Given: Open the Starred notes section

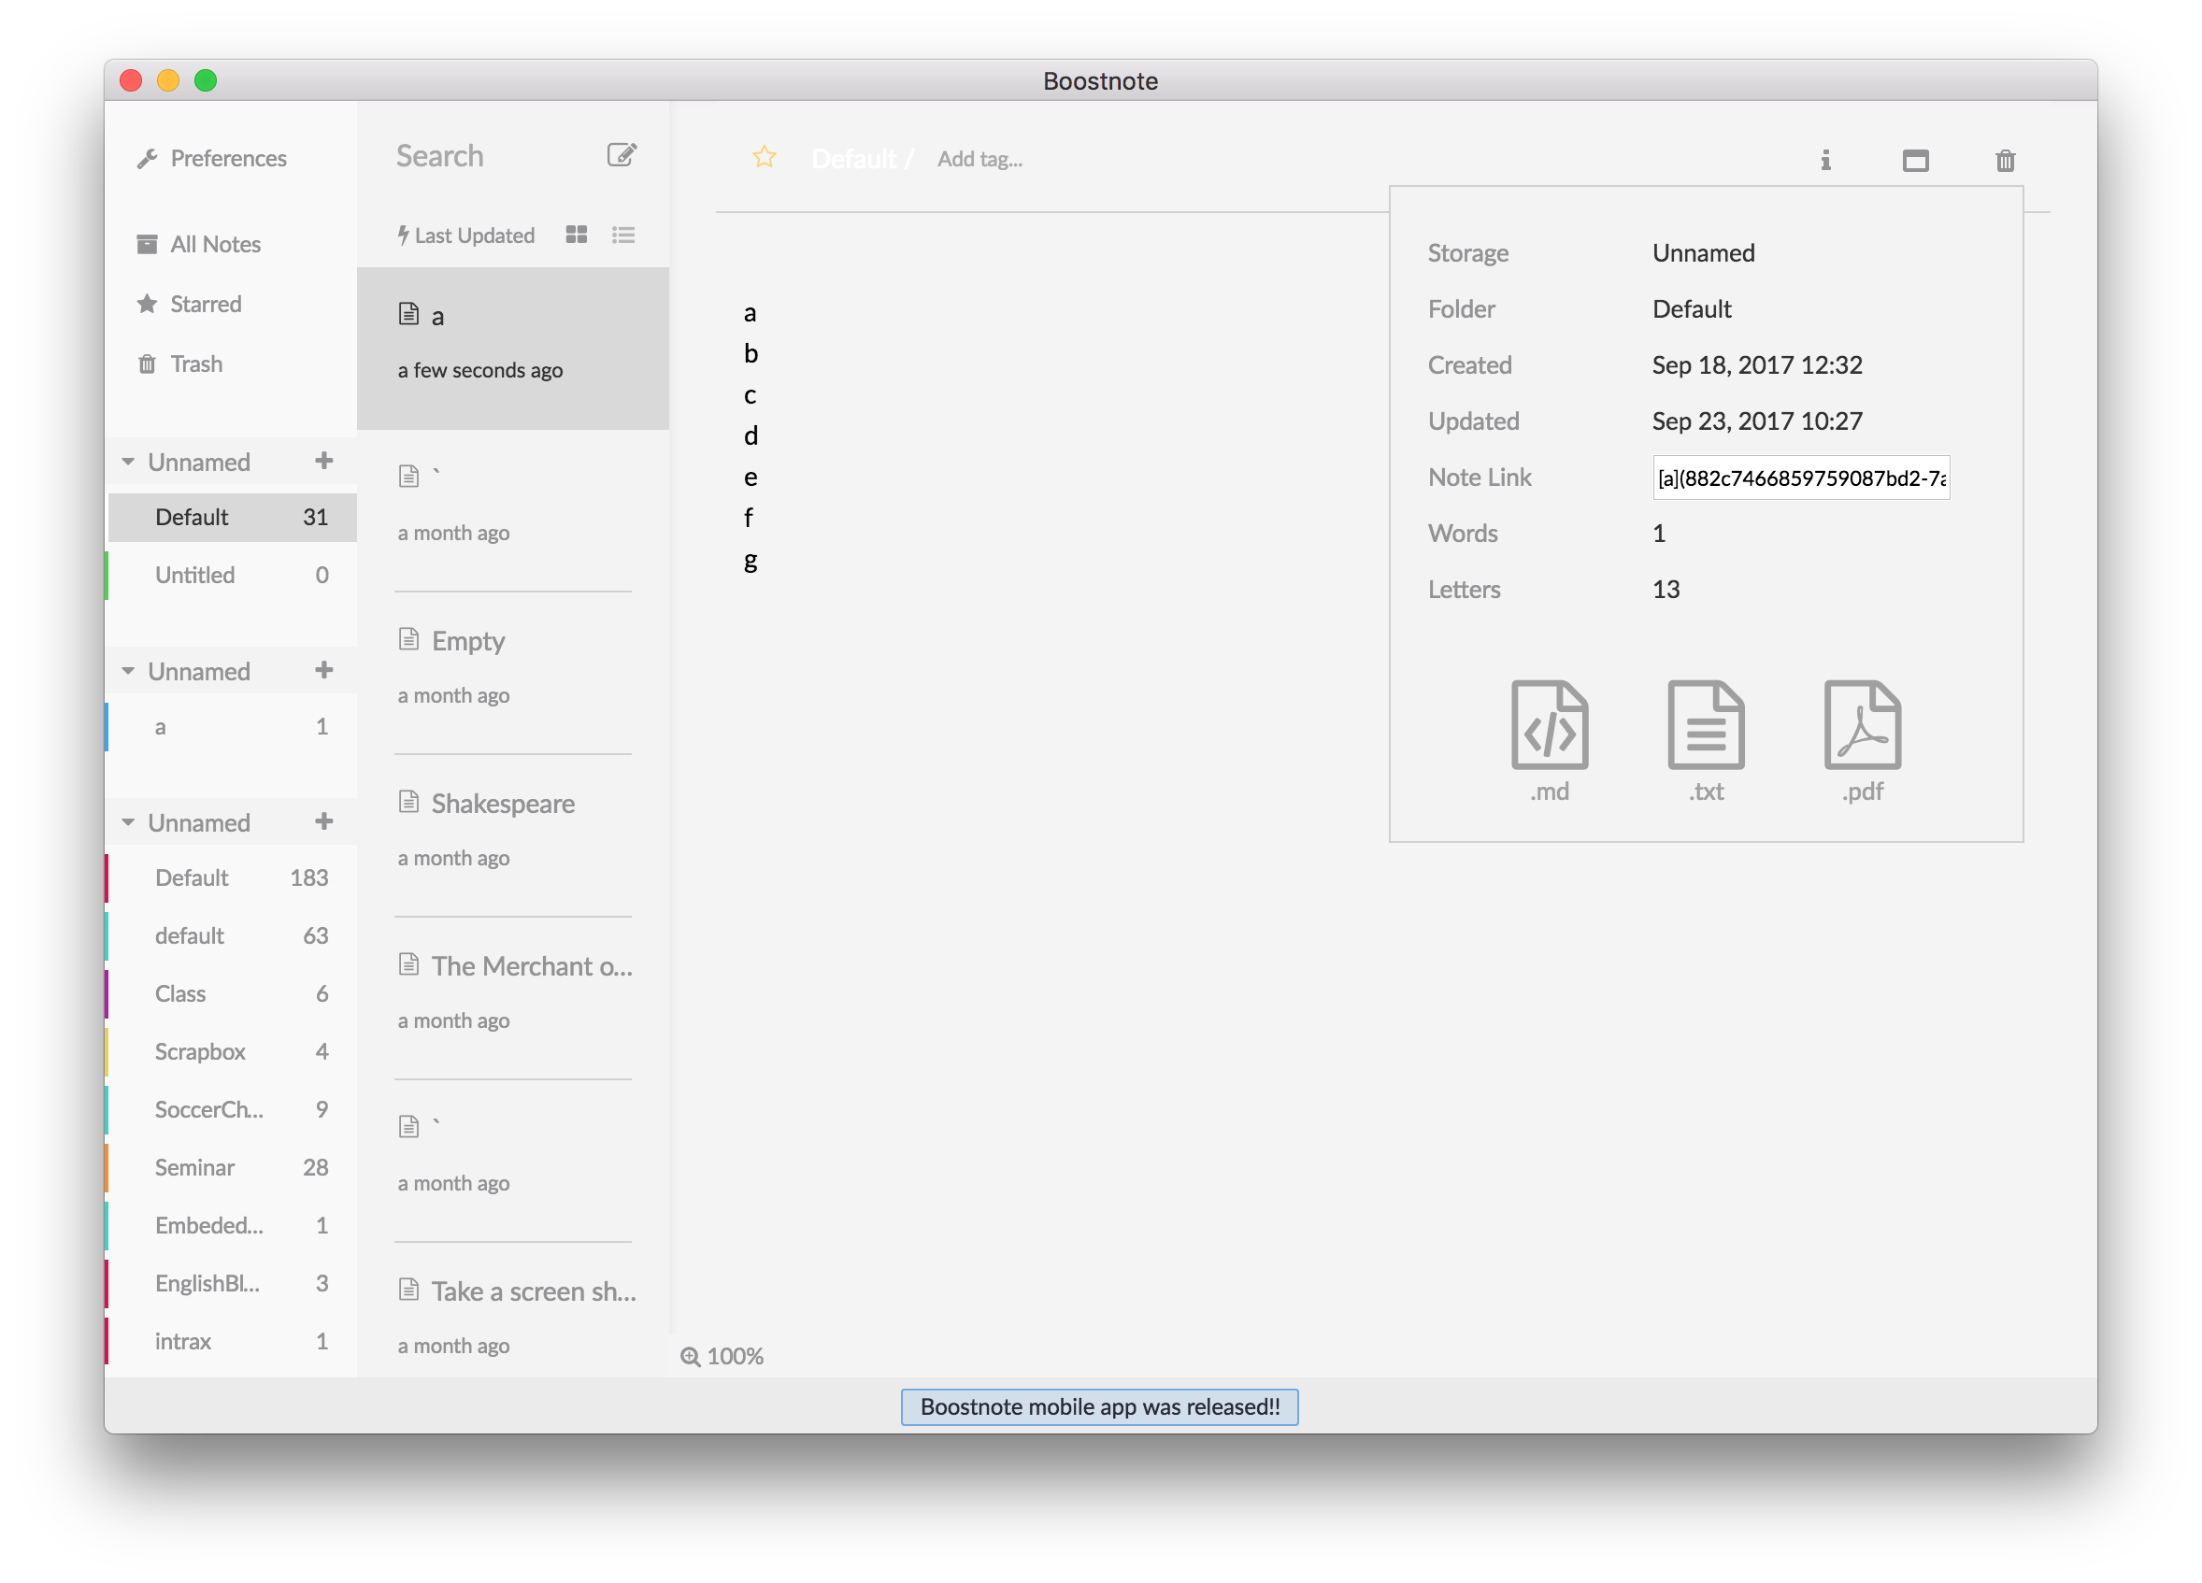Looking at the screenshot, I should point(205,304).
